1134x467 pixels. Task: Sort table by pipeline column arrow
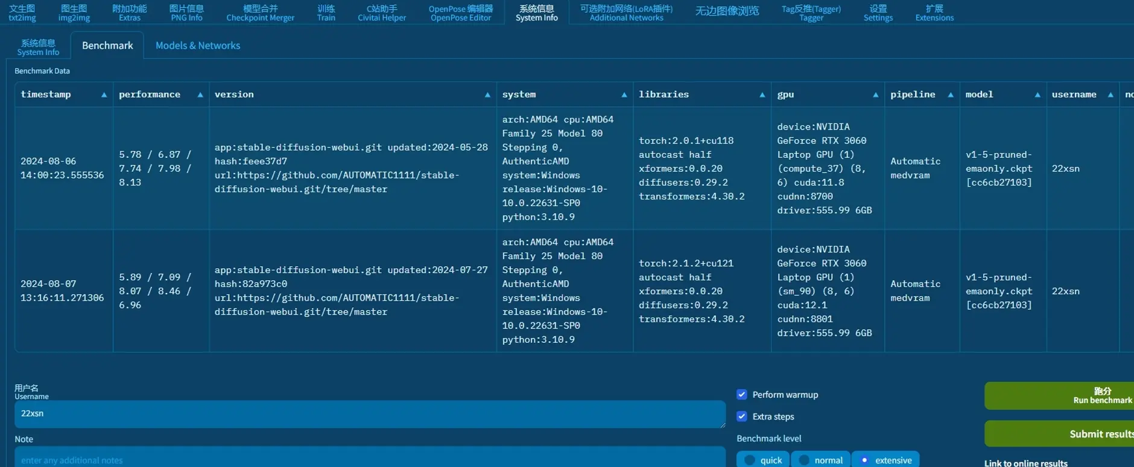951,95
